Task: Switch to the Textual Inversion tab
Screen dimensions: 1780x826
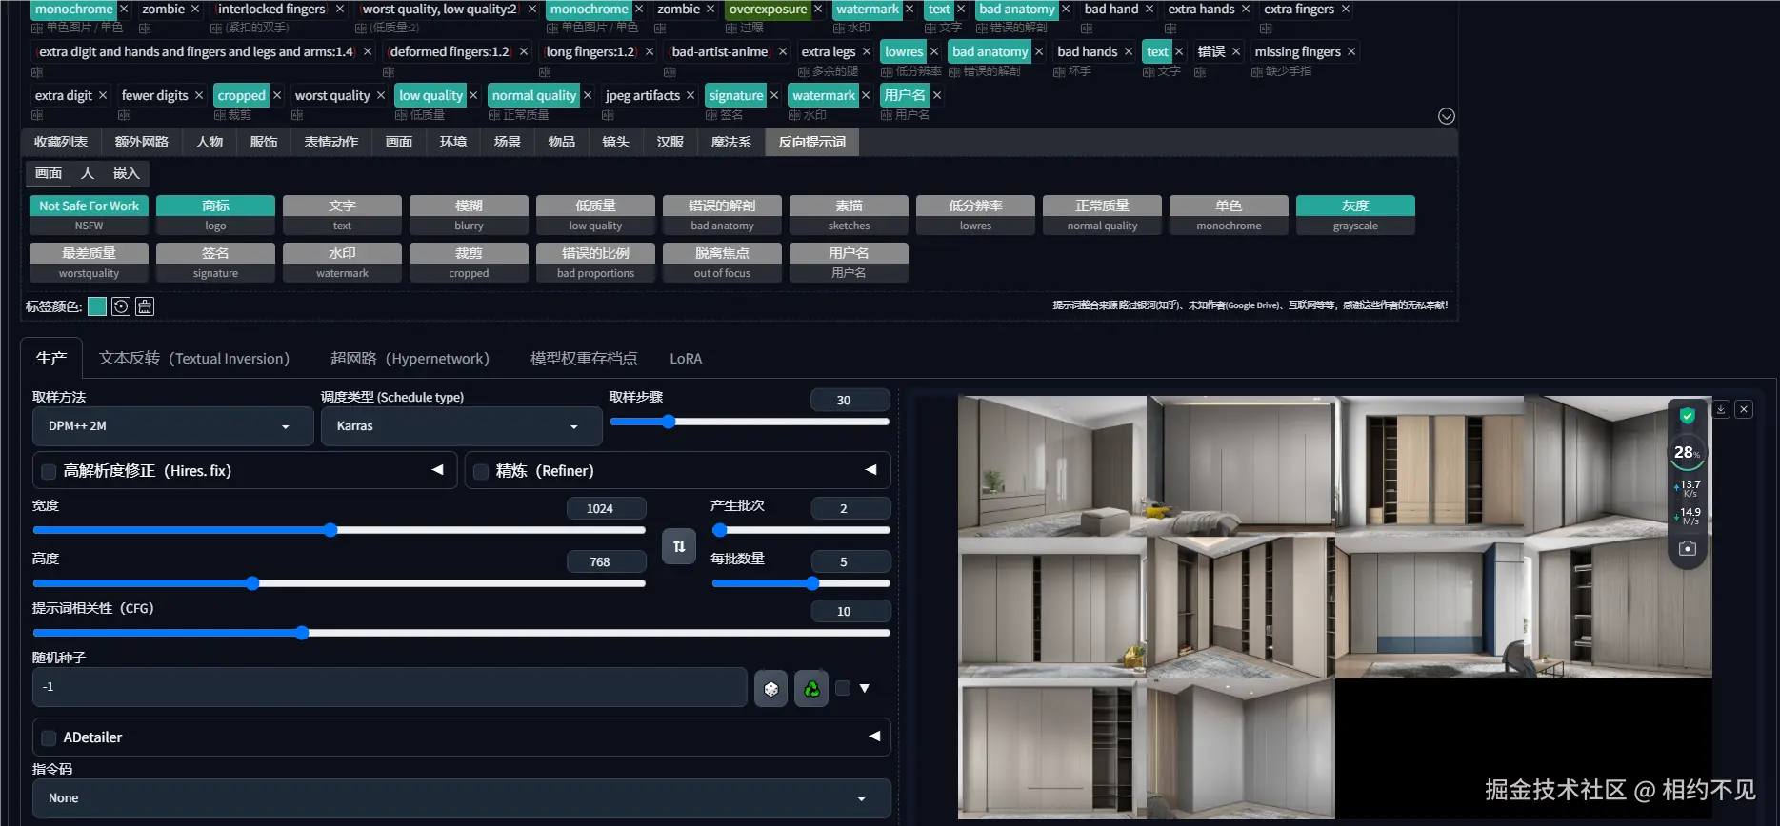Action: [x=194, y=359]
